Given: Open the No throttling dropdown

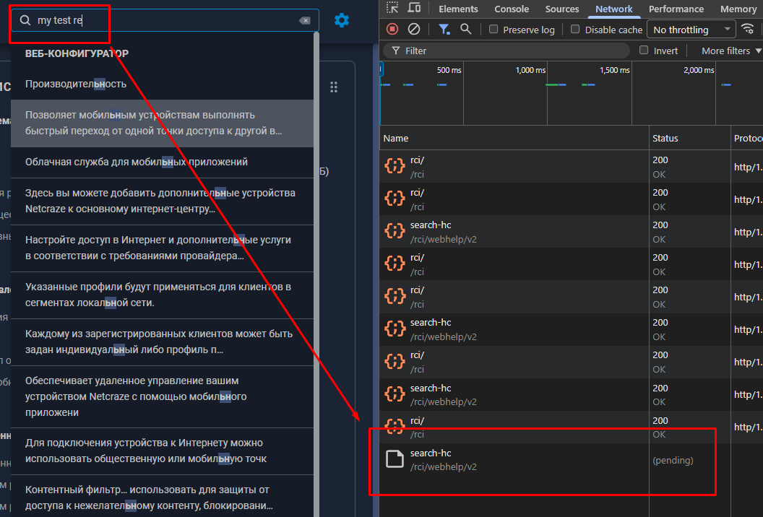Looking at the screenshot, I should click(x=691, y=30).
